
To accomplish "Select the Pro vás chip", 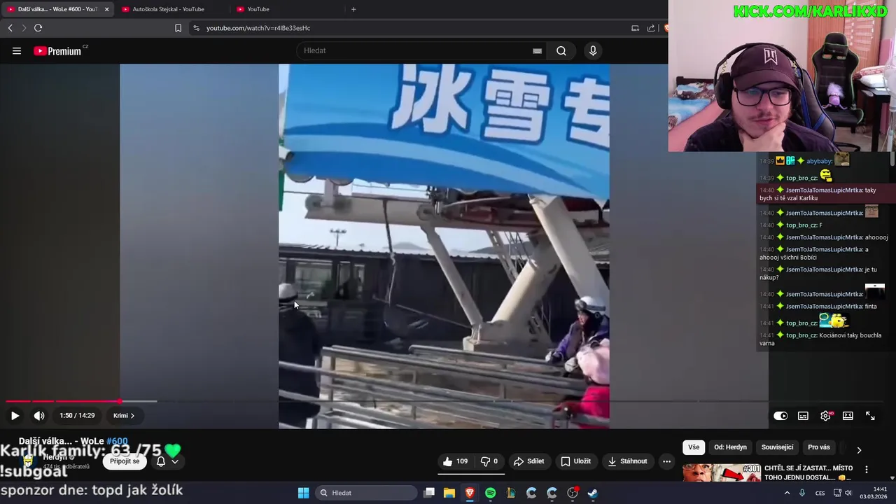I will click(819, 447).
